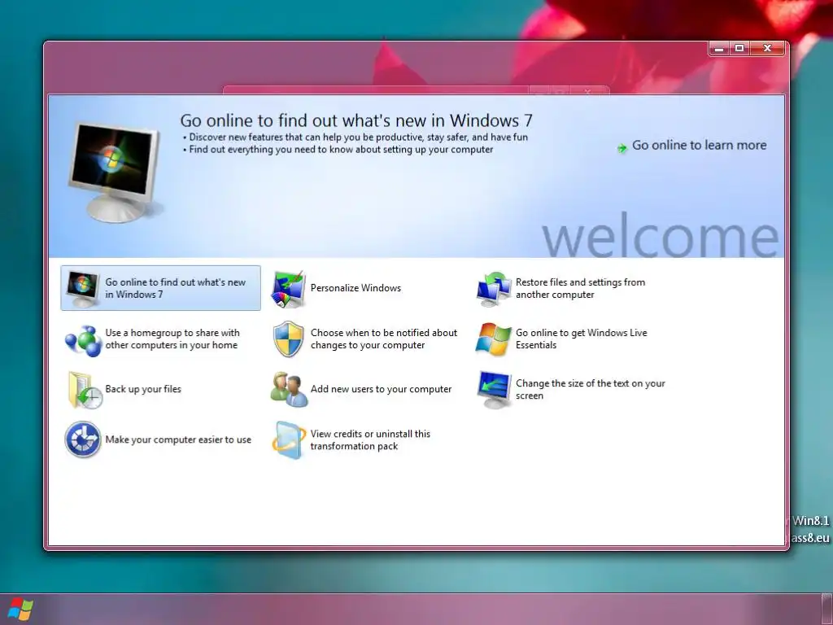The width and height of the screenshot is (833, 625).
Task: Select 'Choose when to be notified about changes'
Action: tap(384, 339)
